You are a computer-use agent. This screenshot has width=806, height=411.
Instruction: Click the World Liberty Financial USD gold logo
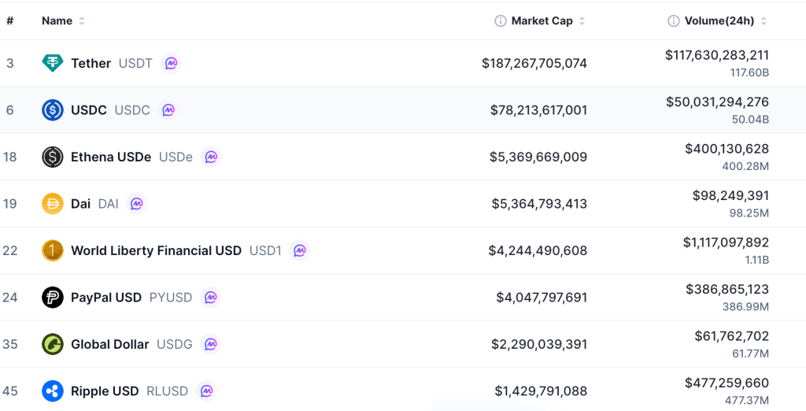(x=53, y=250)
